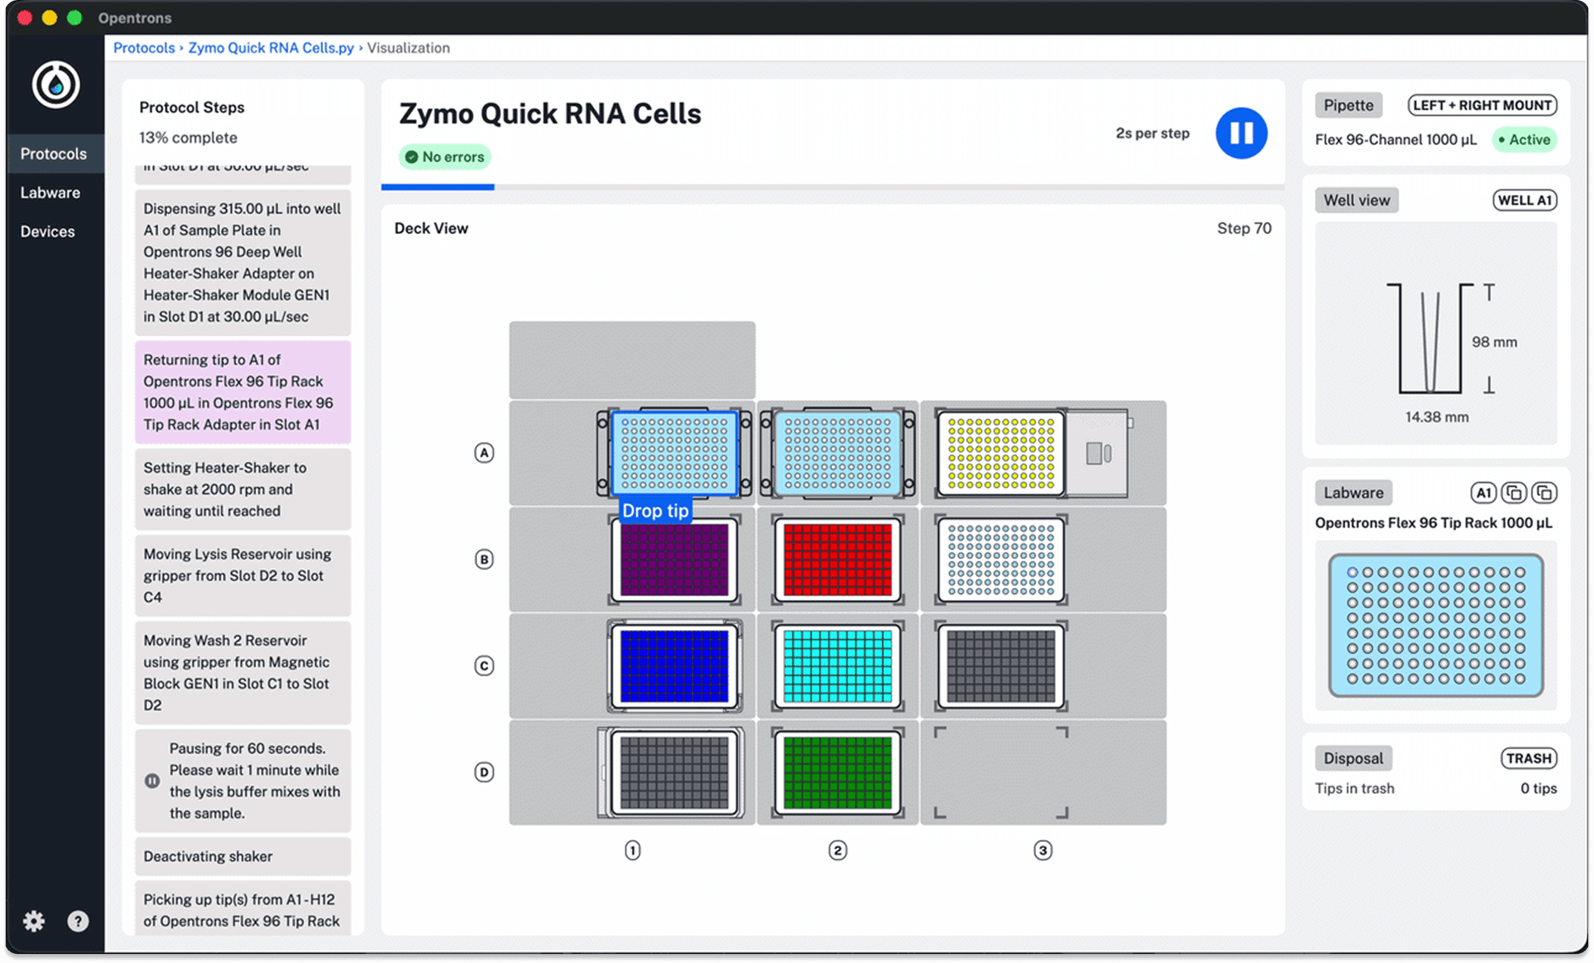Click the row D deck label
Image resolution: width=1594 pixels, height=963 pixels.
(484, 772)
